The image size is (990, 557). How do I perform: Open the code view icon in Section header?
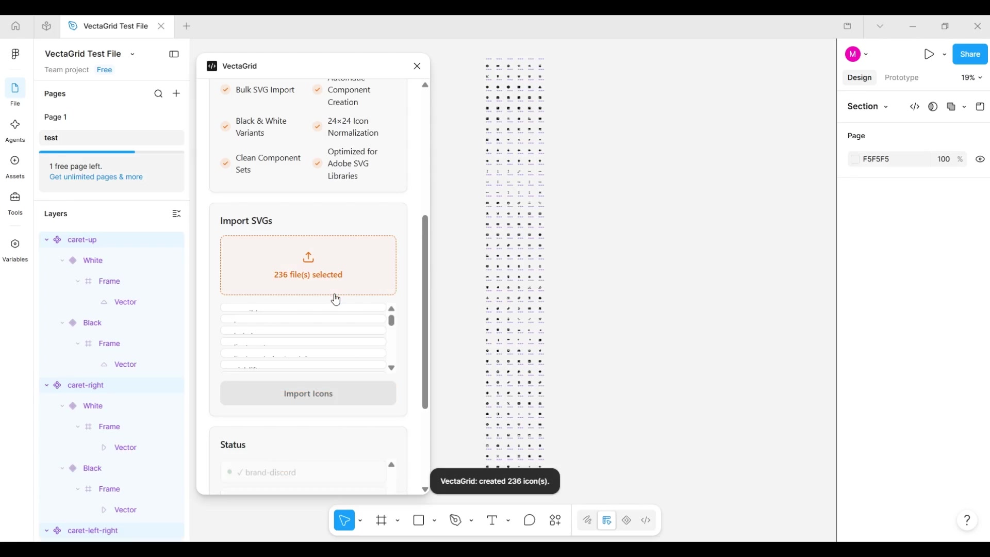915,107
